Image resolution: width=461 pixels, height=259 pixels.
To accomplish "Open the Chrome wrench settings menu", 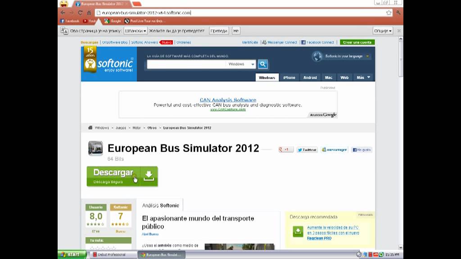I will (398, 13).
